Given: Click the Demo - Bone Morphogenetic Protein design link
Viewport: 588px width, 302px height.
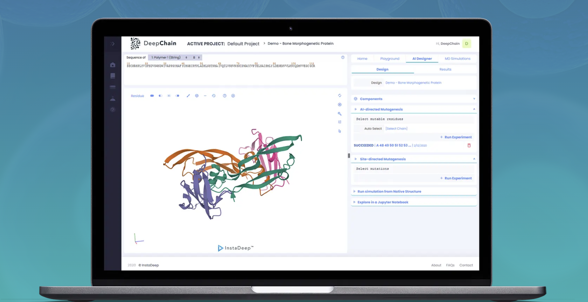Looking at the screenshot, I should pos(413,83).
